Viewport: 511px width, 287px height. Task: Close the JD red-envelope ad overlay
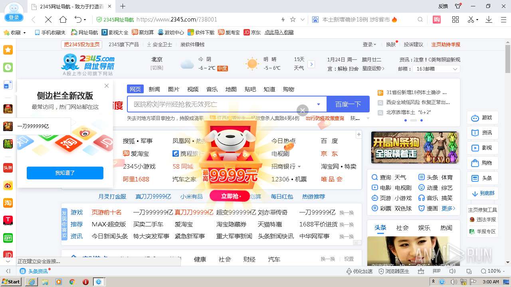click(x=303, y=110)
